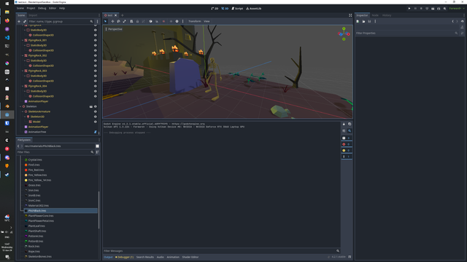Collapse the FlyingRock_003 tree node
Screen dimensions: 467x262
point(23,71)
